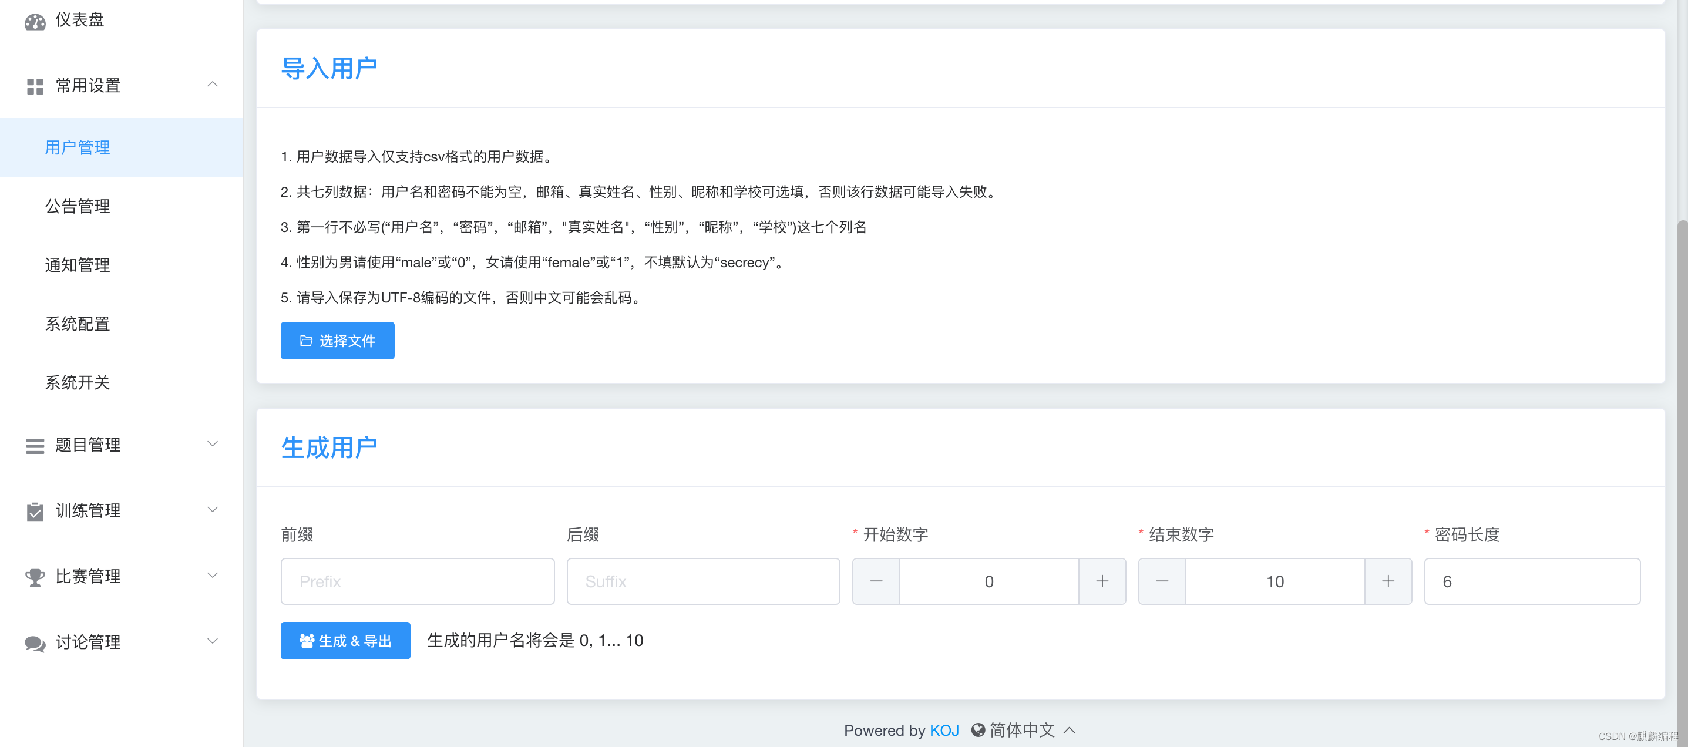
Task: Decrease 结束数字 with the minus button
Action: click(1161, 581)
